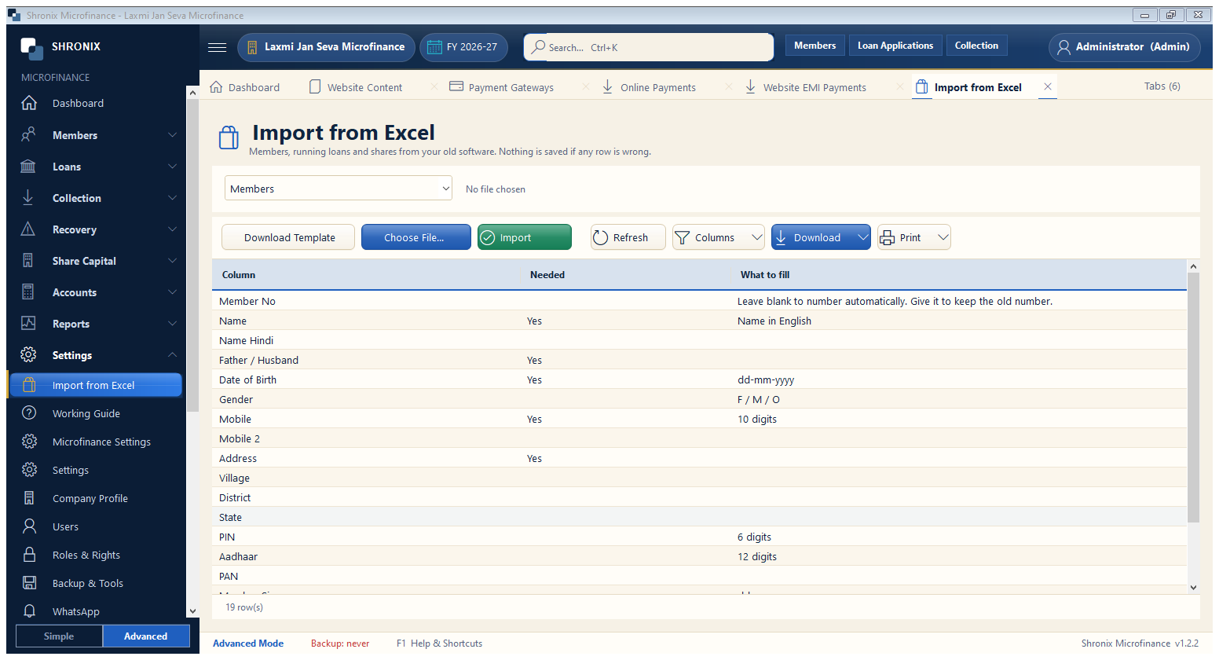Click the FY 2026-27 calendar icon
1219x660 pixels.
[434, 47]
